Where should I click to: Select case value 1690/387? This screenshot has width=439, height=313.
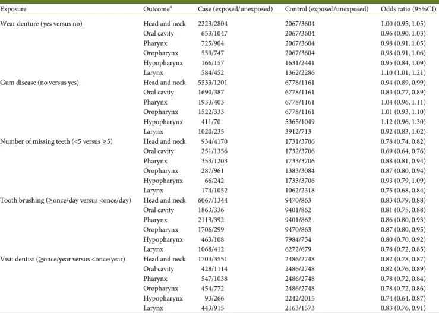211,93
